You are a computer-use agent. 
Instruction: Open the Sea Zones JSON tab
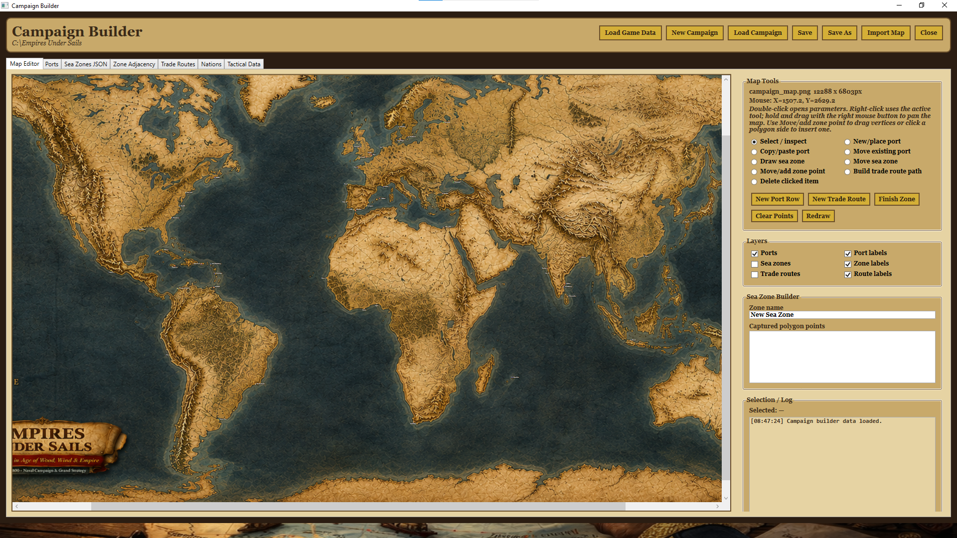coord(86,64)
